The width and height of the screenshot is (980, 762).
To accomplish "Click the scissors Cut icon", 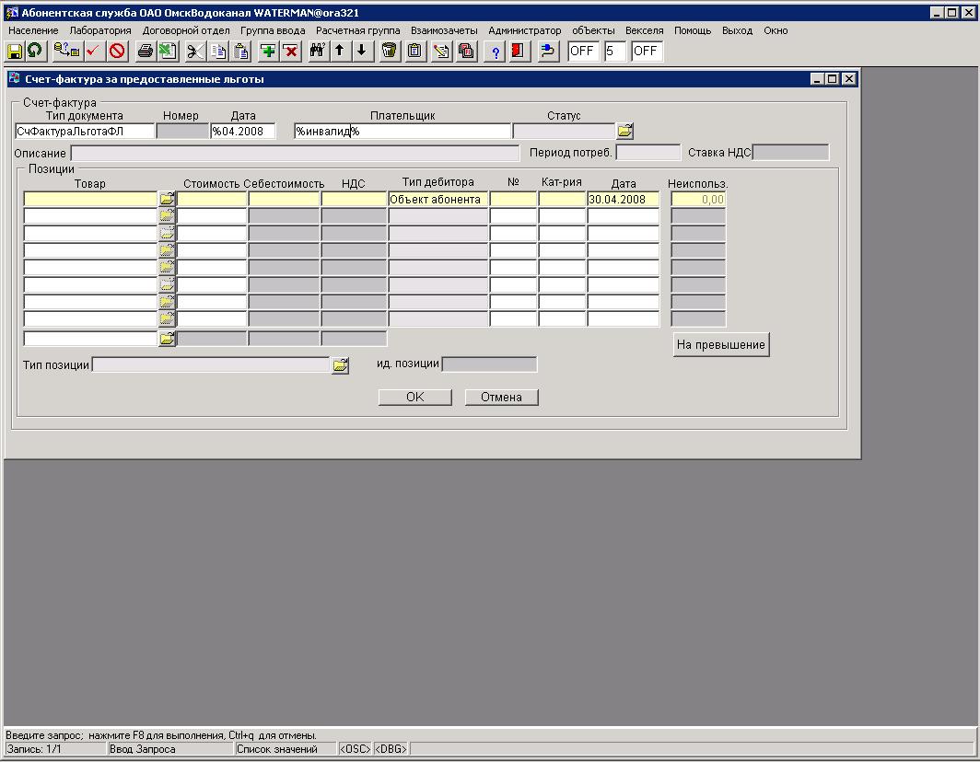I will (x=194, y=52).
